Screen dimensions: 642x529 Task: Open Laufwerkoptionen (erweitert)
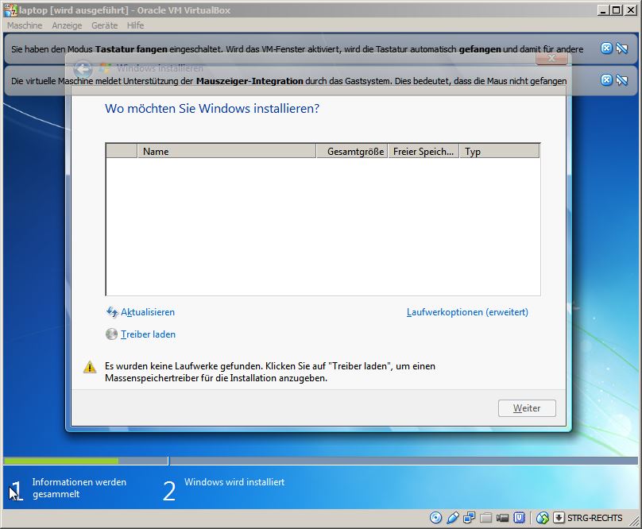467,312
